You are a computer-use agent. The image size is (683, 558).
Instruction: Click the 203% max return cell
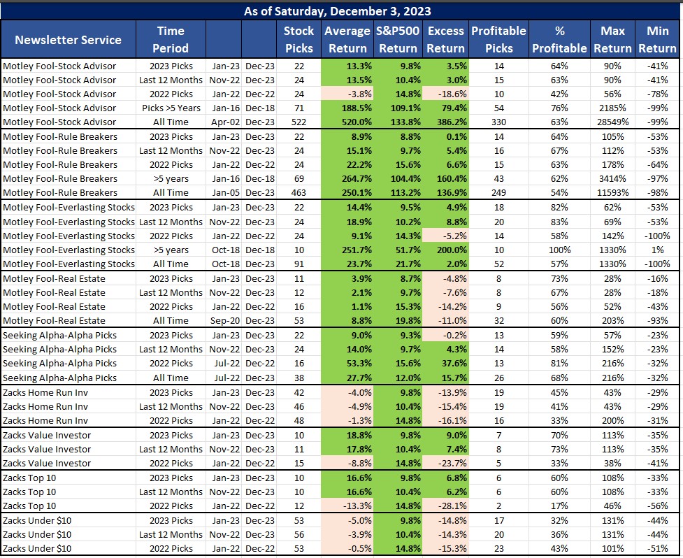click(x=613, y=320)
